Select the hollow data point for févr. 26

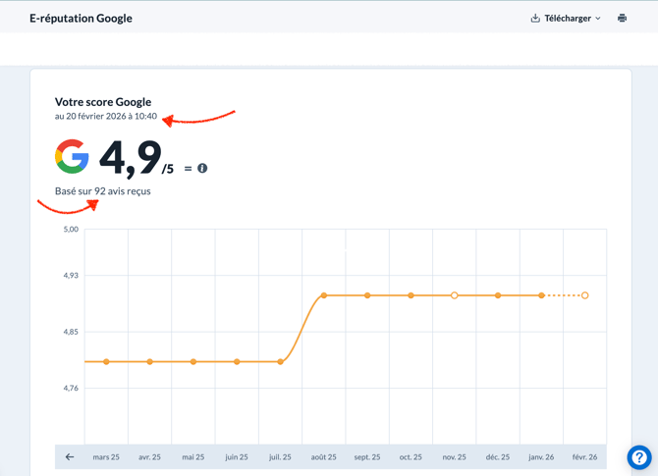coord(584,295)
